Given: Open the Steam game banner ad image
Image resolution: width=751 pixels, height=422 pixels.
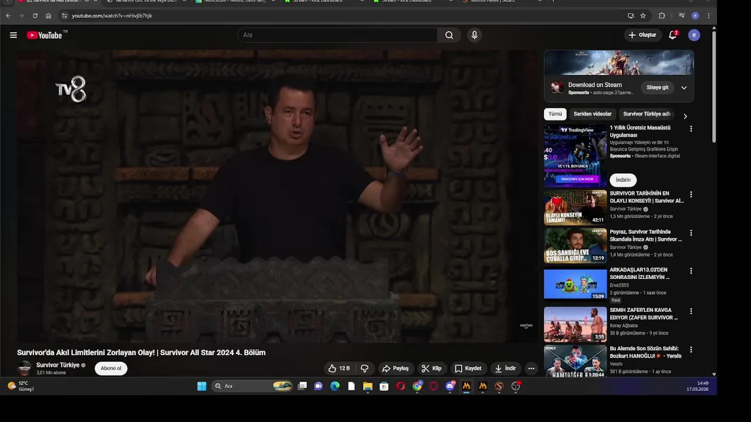Looking at the screenshot, I should [x=619, y=63].
